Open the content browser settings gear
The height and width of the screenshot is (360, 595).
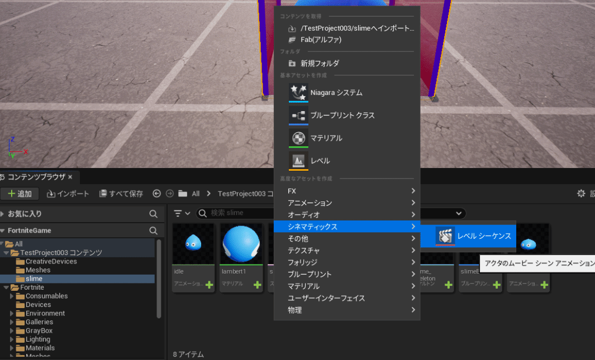(x=581, y=194)
